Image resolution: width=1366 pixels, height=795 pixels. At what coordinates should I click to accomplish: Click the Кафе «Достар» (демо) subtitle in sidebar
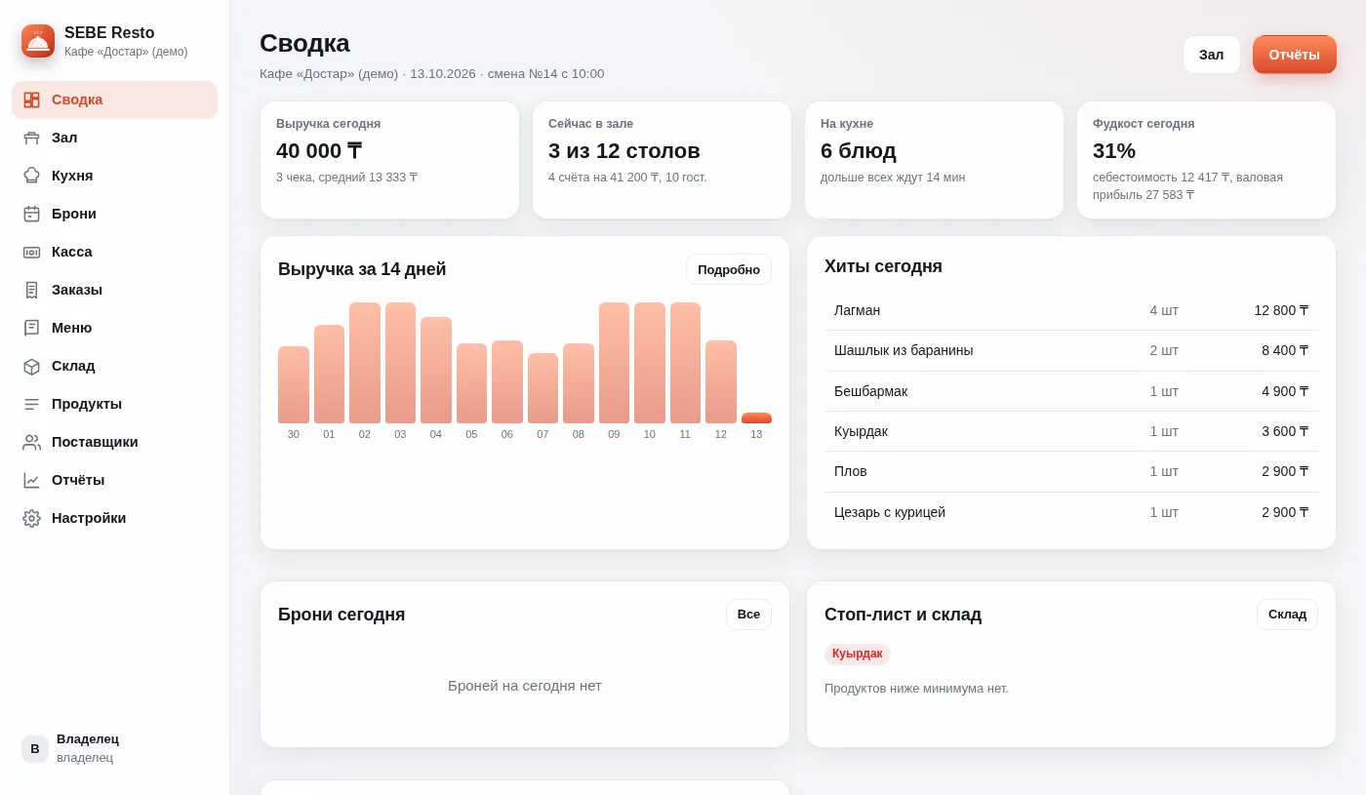(x=126, y=52)
